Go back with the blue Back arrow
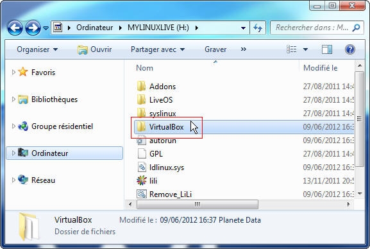This screenshot has height=249, width=370. pos(15,28)
